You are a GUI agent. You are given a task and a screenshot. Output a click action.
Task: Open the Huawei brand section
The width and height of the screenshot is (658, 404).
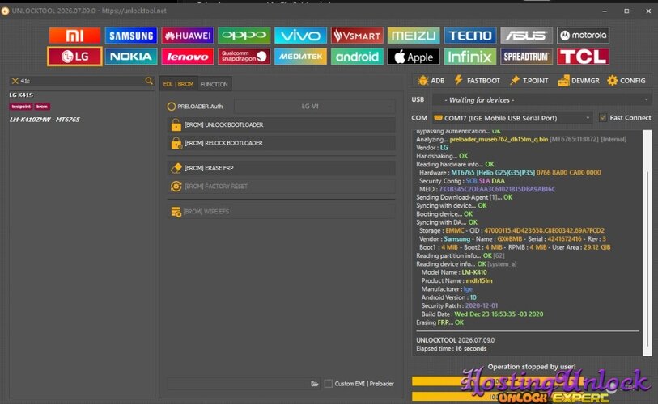pyautogui.click(x=188, y=36)
